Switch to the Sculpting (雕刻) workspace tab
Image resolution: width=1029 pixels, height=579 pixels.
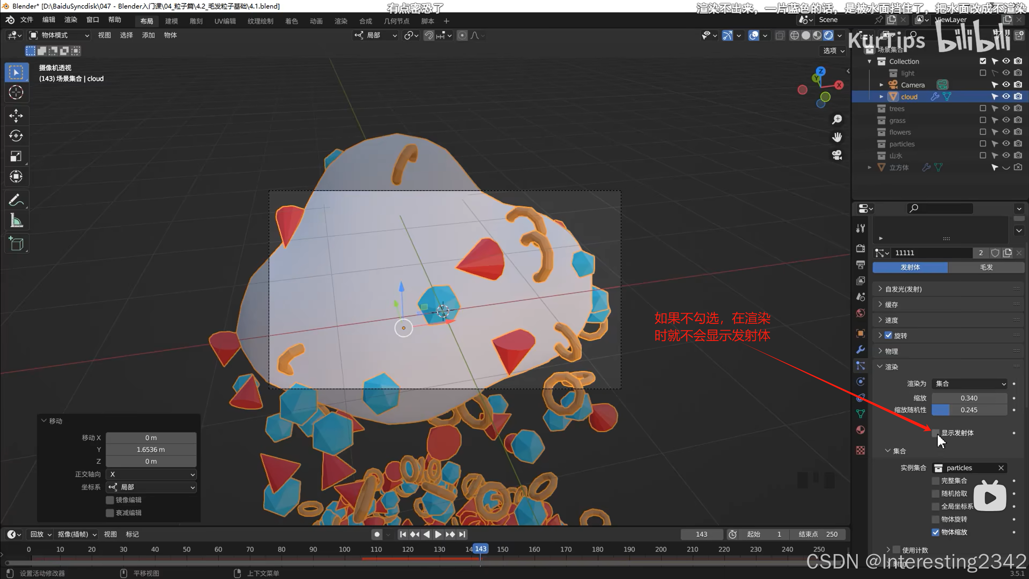[x=196, y=21]
